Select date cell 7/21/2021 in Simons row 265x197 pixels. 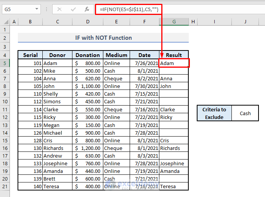coord(145,101)
